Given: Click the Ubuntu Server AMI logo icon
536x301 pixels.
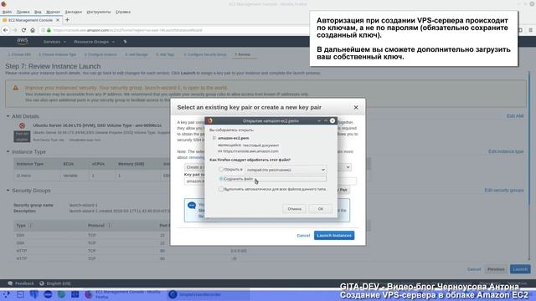Looking at the screenshot, I should 23,125.
